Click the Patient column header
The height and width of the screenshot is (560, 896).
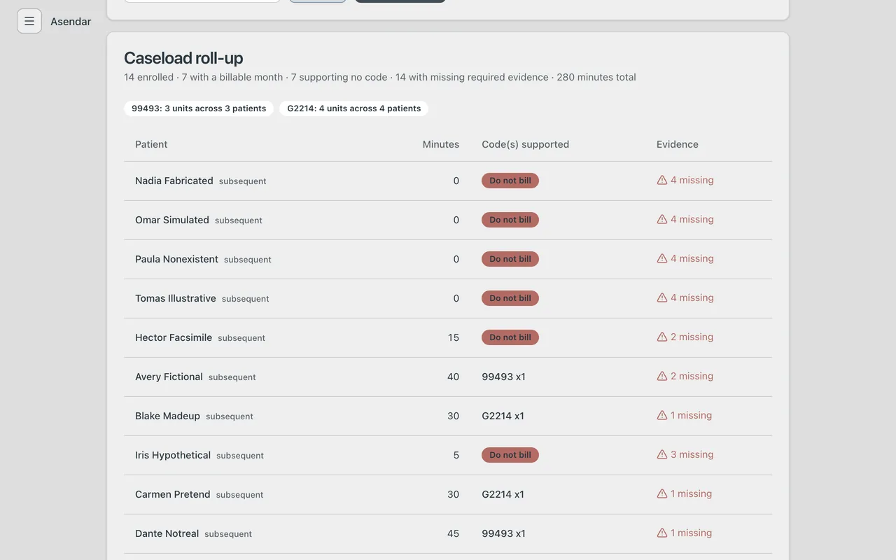tap(151, 144)
